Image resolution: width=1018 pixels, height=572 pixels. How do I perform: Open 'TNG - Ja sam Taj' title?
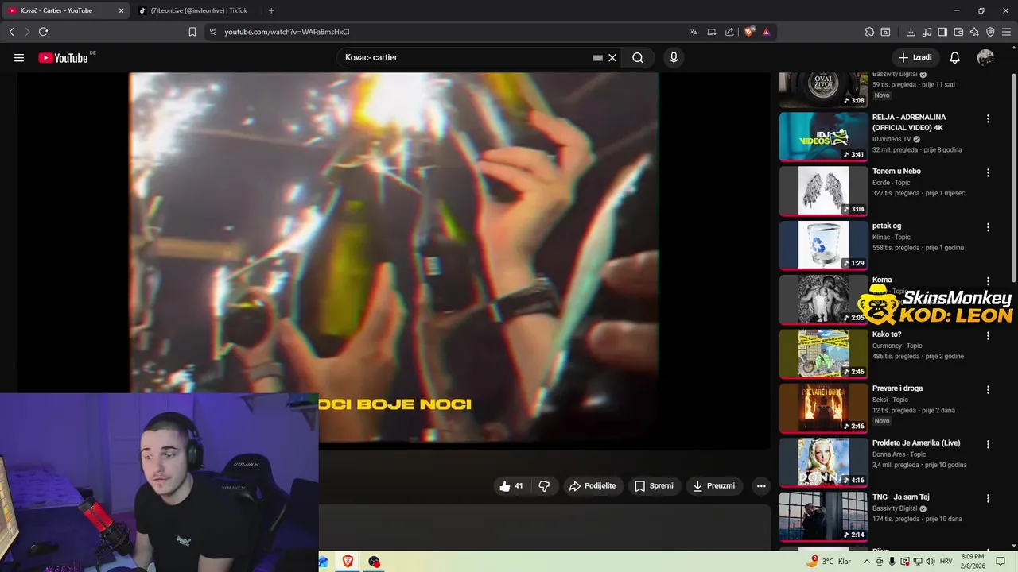click(901, 497)
